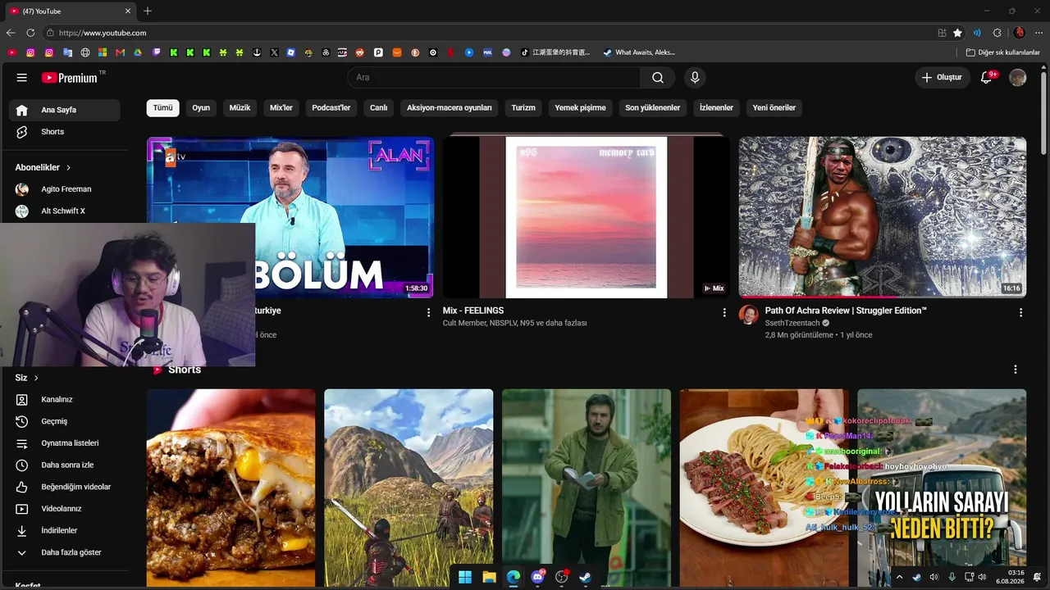Expand the Abonelikler section chevron
Viewport: 1050px width, 590px height.
tap(68, 167)
